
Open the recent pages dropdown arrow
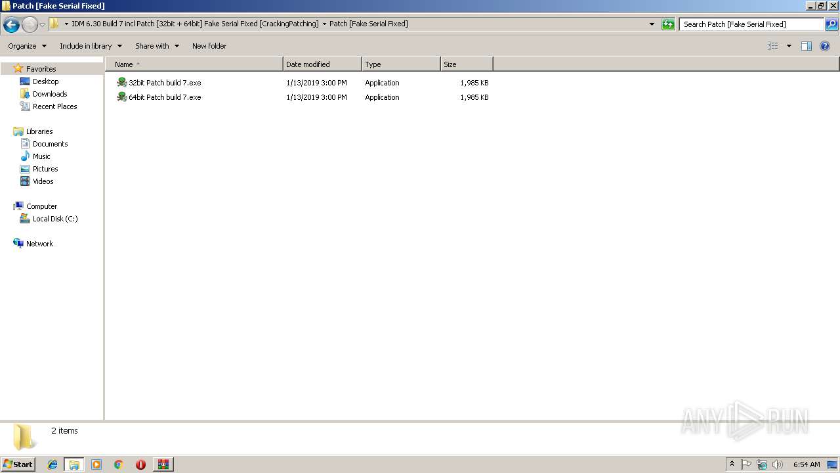[x=42, y=25]
